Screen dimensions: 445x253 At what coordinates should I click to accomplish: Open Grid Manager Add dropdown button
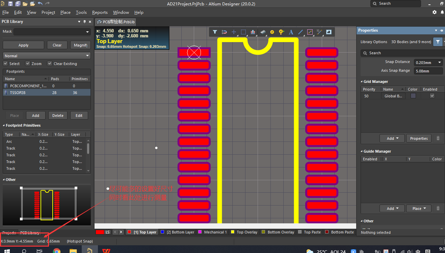pyautogui.click(x=393, y=138)
